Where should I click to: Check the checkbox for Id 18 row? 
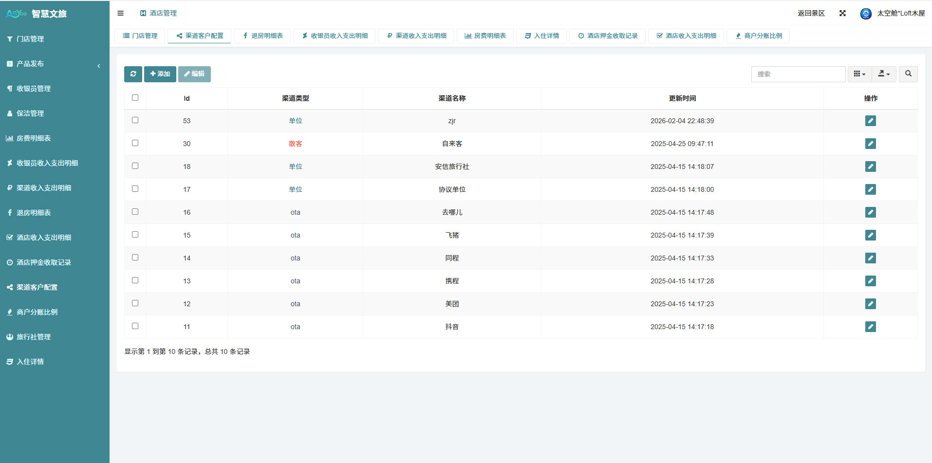[x=135, y=166]
